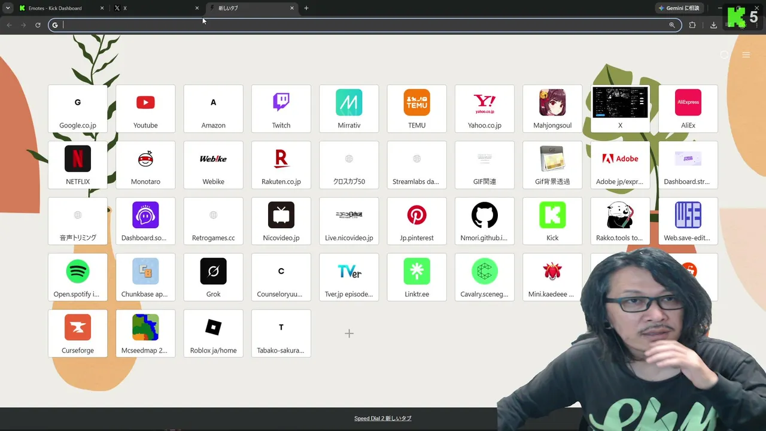Image resolution: width=766 pixels, height=431 pixels.
Task: Open the 音声トリミング speed dial
Action: pos(78,221)
